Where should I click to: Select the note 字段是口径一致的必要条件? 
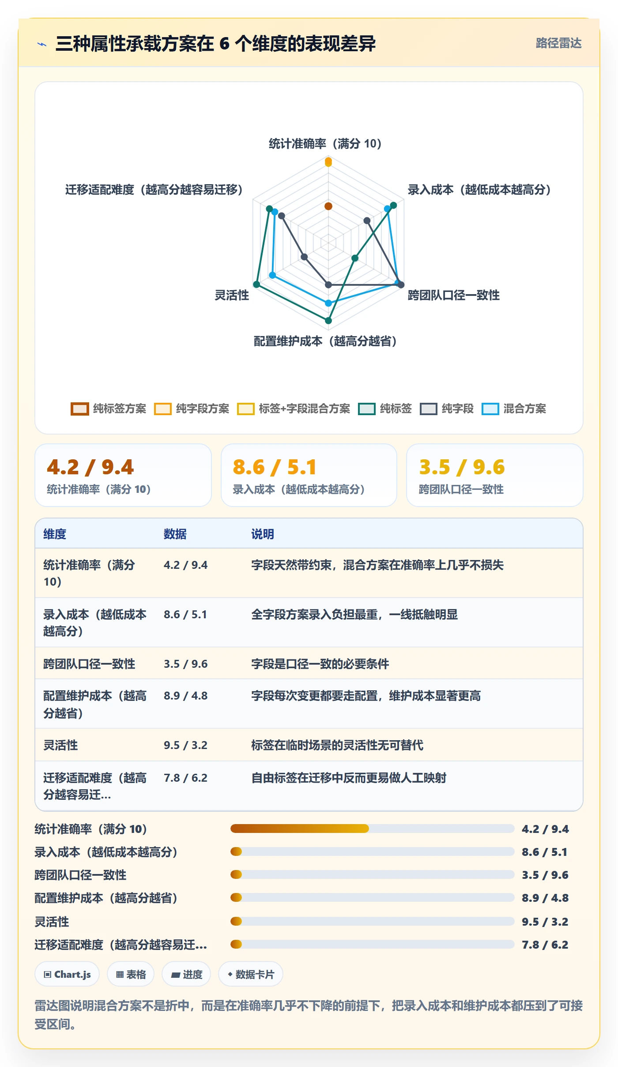pyautogui.click(x=320, y=664)
